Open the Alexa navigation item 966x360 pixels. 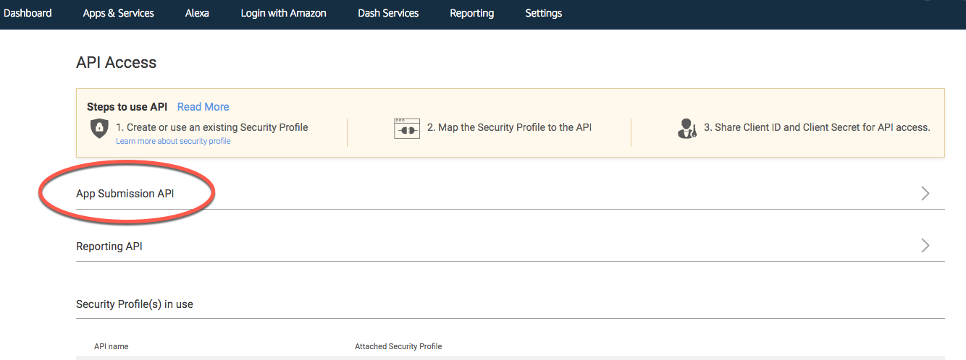coord(197,13)
